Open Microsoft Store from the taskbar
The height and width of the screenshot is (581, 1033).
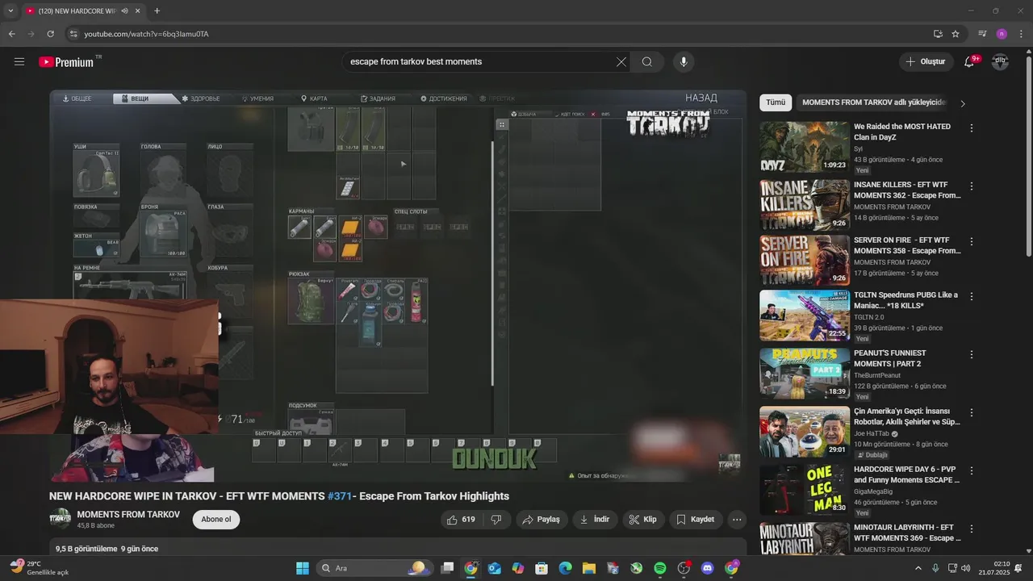542,568
